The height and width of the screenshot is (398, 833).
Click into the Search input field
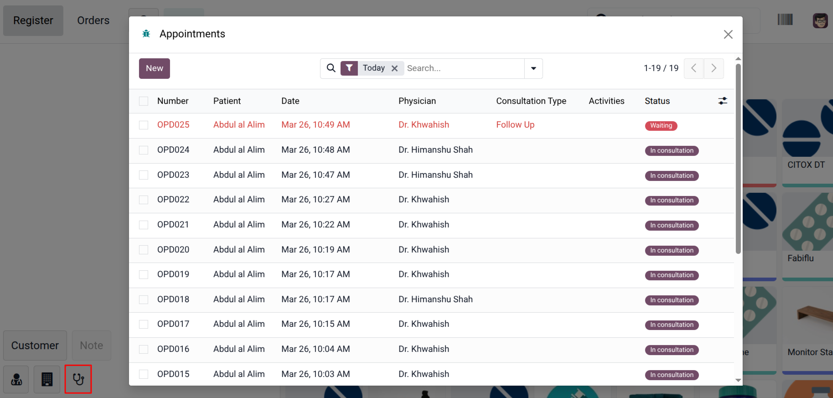[x=463, y=68]
